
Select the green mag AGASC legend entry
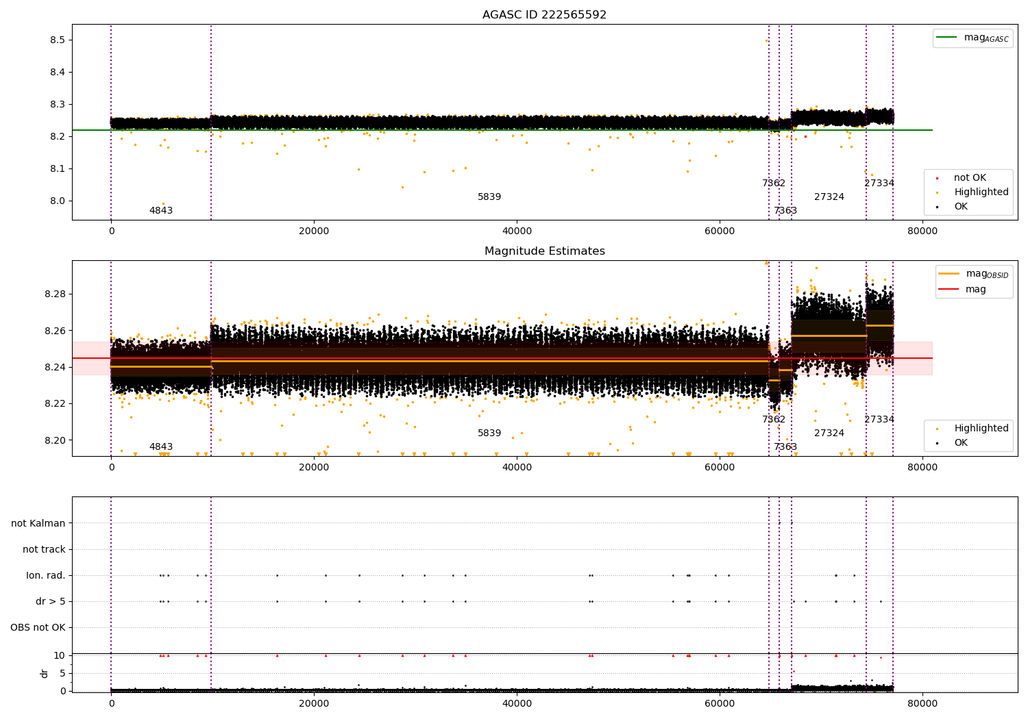[x=972, y=38]
